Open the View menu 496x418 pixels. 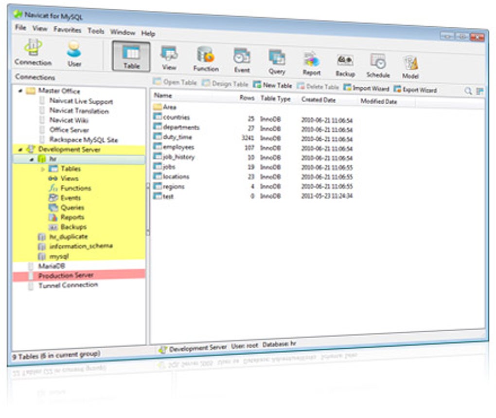click(x=39, y=29)
